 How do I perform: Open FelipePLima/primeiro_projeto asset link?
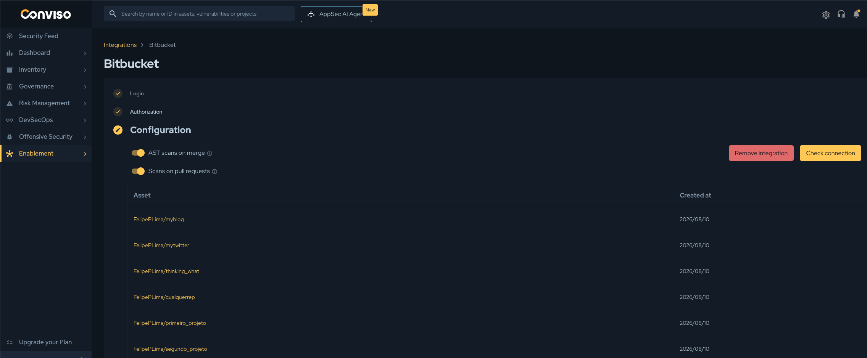pyautogui.click(x=170, y=323)
